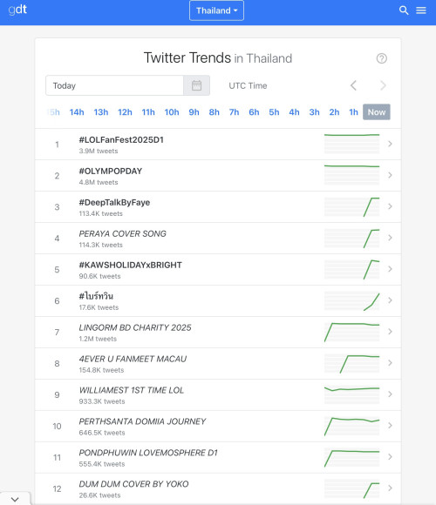
Task: Expand details for PERAYA COVER SONG row
Action: pos(390,238)
